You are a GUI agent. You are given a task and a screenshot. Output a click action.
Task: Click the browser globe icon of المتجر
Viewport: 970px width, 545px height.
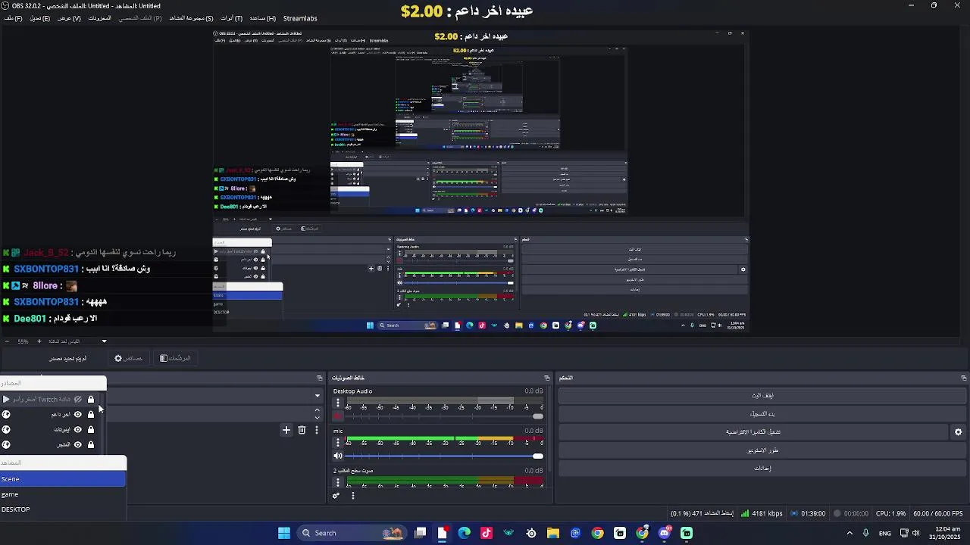[x=6, y=444]
